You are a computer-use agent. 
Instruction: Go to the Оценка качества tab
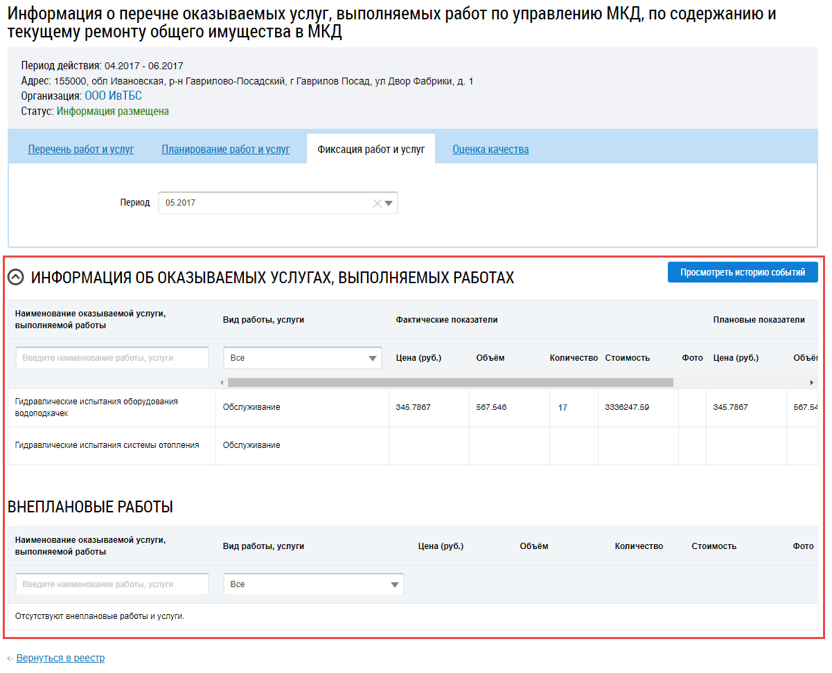[490, 149]
